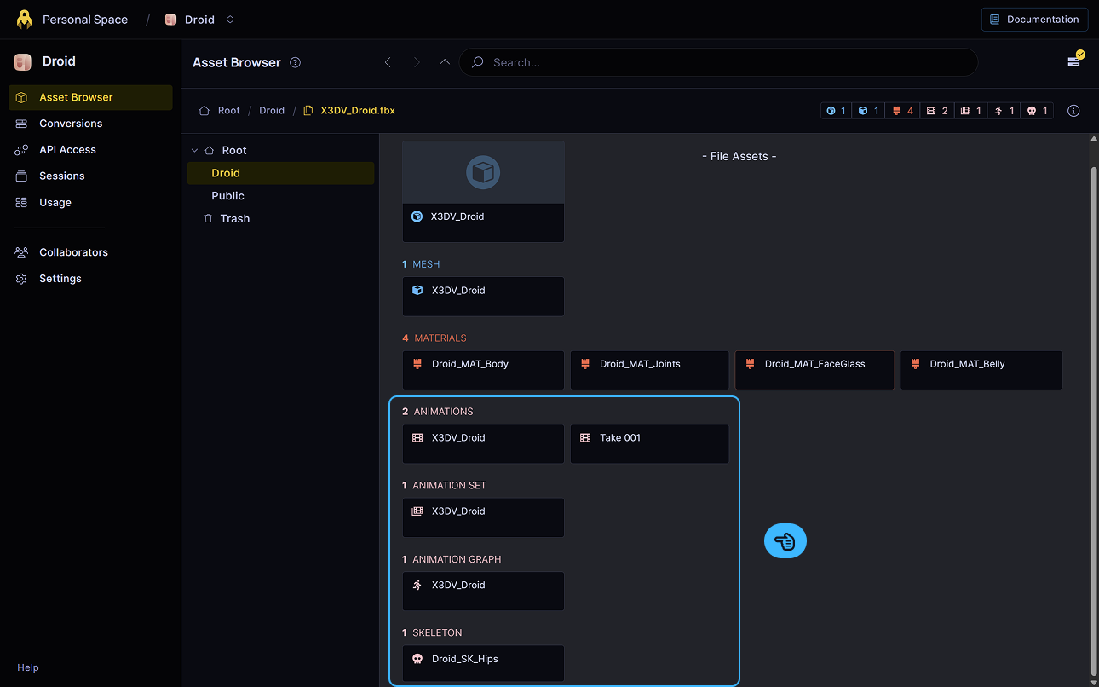Open the file info circle icon
The height and width of the screenshot is (687, 1099).
point(1073,111)
